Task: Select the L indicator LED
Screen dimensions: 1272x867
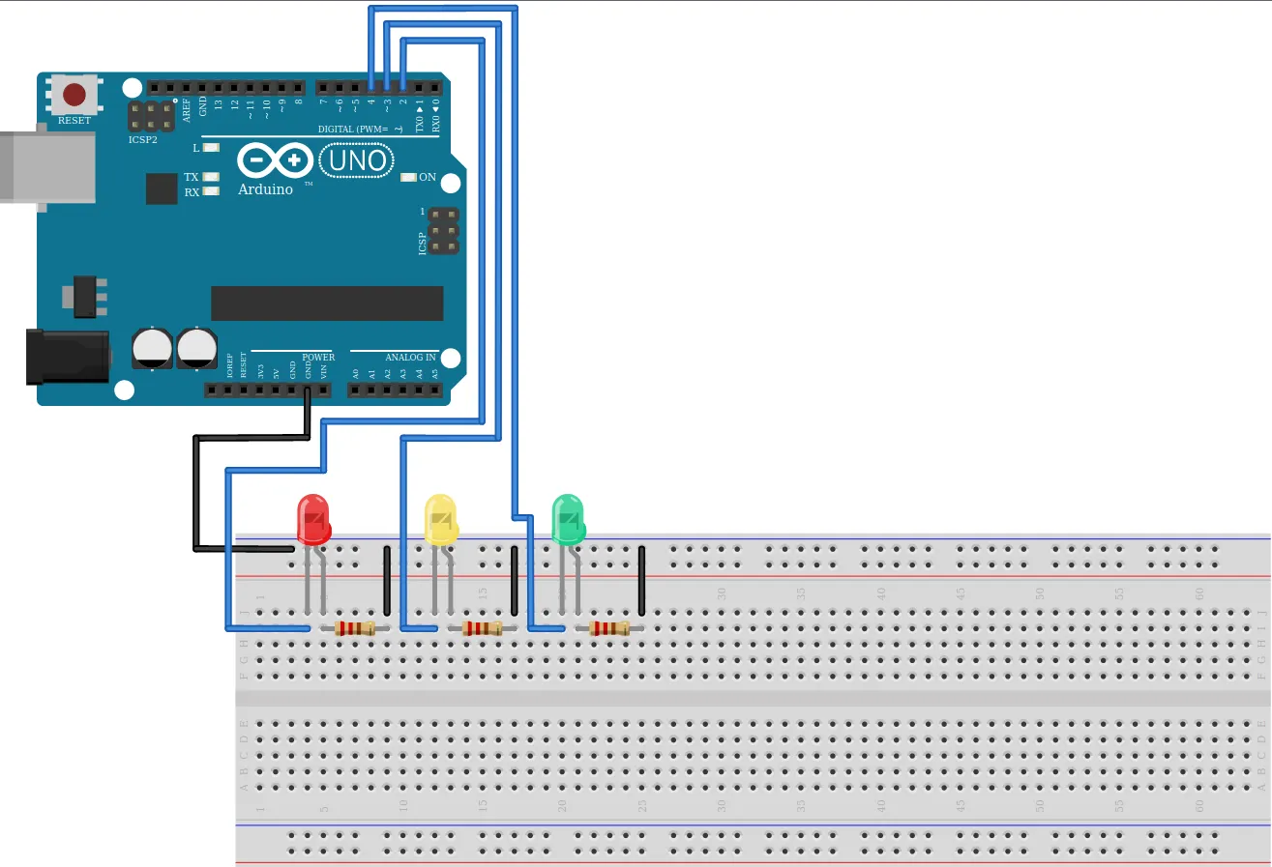Action: tap(211, 148)
